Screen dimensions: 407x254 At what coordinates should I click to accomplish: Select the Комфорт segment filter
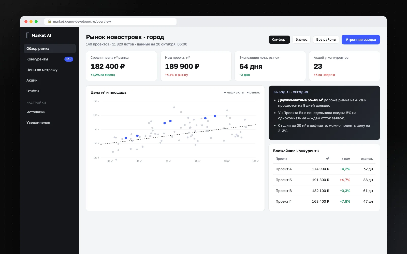(279, 40)
